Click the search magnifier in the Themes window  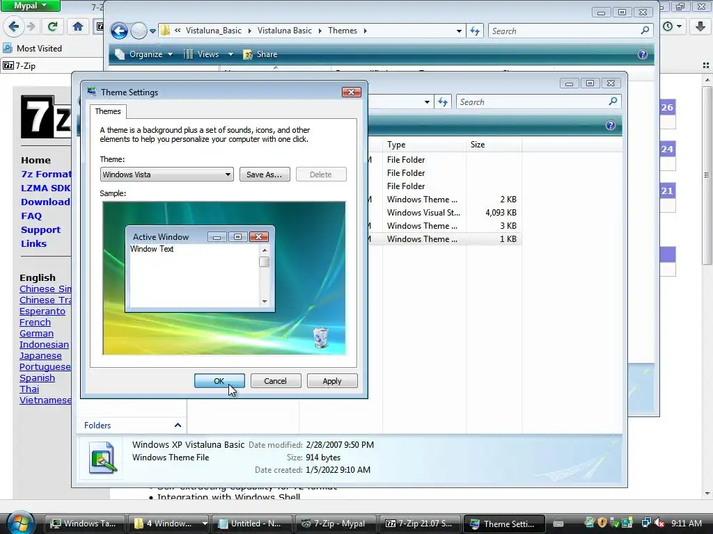pyautogui.click(x=645, y=31)
